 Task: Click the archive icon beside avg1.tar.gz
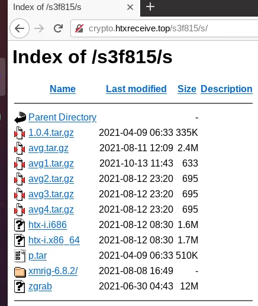(20, 164)
